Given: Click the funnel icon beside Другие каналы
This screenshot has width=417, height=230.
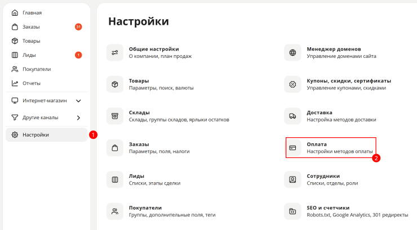Looking at the screenshot, I should tap(15, 118).
